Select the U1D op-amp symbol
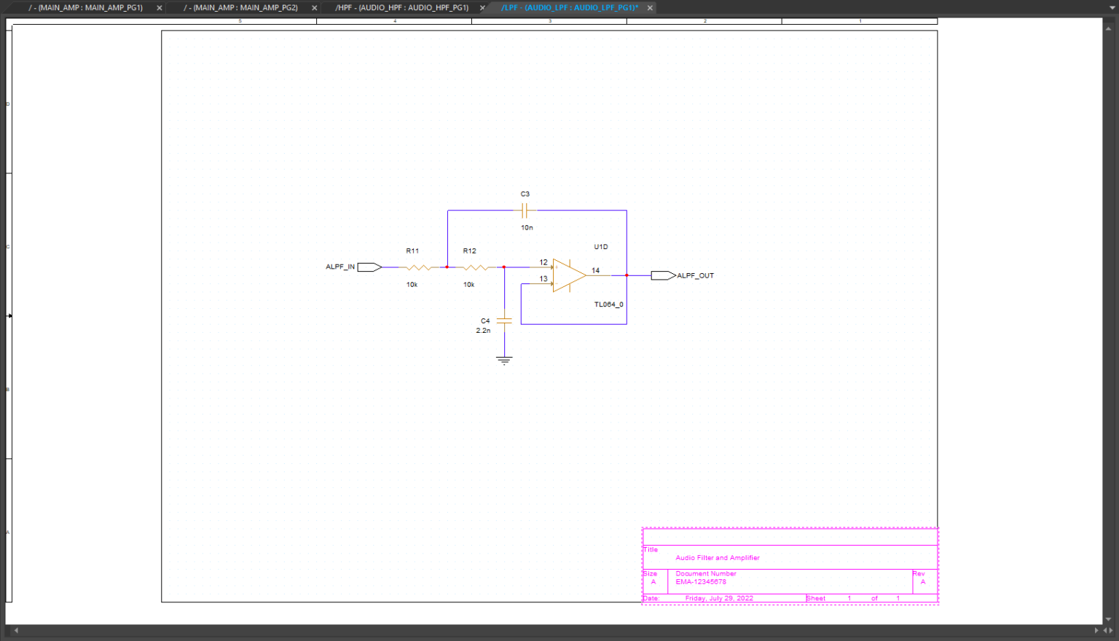 [x=568, y=275]
